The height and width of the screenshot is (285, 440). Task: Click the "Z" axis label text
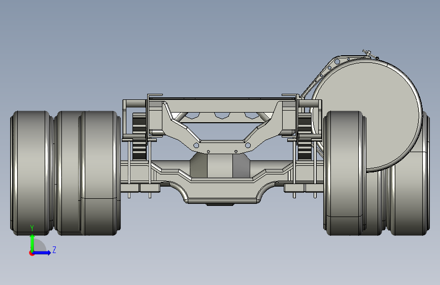pyautogui.click(x=54, y=250)
